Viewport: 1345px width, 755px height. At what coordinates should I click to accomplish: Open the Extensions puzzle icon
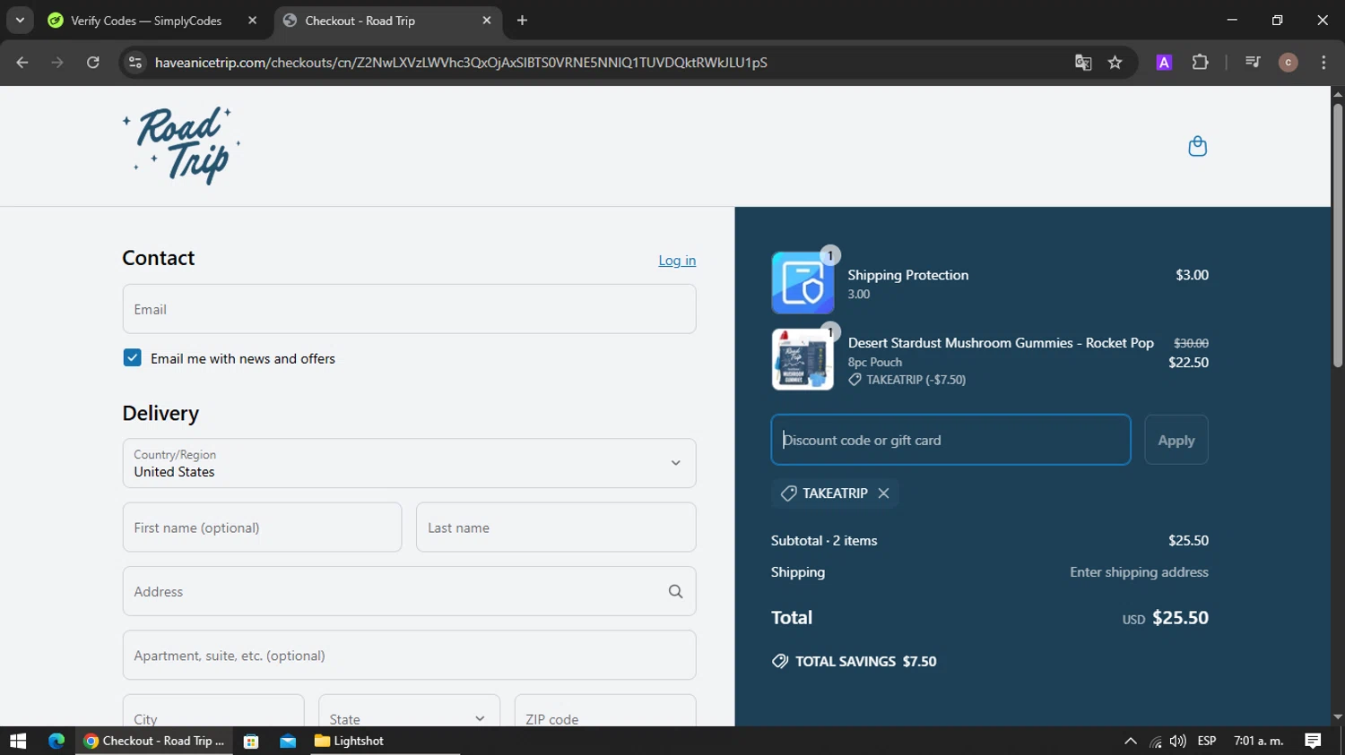click(1200, 62)
